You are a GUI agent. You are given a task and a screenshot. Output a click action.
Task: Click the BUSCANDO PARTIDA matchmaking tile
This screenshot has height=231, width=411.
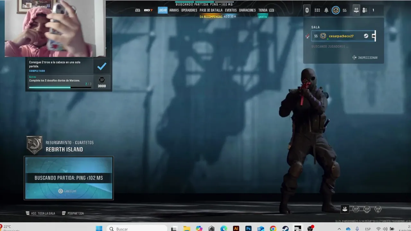coord(69,178)
